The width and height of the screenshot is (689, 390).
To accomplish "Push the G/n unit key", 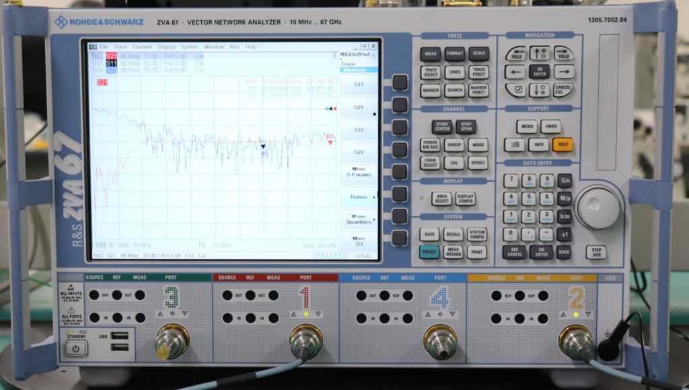I will tap(565, 180).
